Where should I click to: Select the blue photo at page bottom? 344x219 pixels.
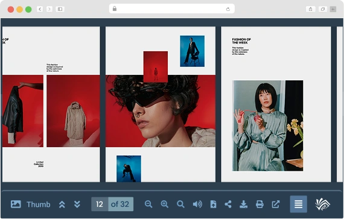coord(129,169)
